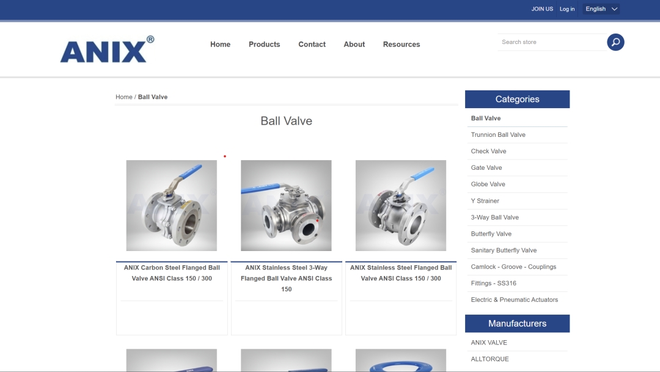Click the Home breadcrumb link
660x372 pixels.
pyautogui.click(x=123, y=97)
